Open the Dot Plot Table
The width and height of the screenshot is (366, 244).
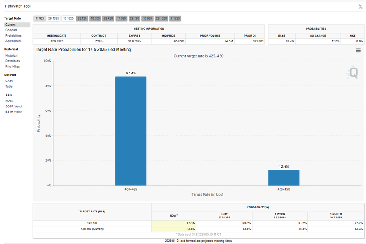click(x=9, y=86)
